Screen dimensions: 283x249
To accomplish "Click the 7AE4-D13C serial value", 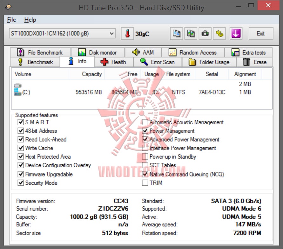I will 212,92.
